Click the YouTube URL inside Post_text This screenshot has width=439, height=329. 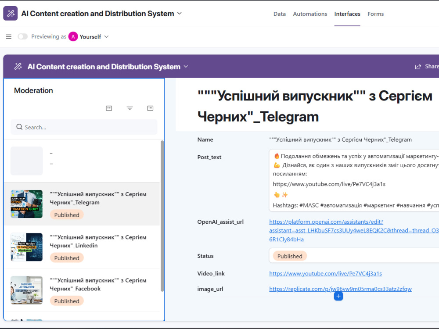click(329, 184)
